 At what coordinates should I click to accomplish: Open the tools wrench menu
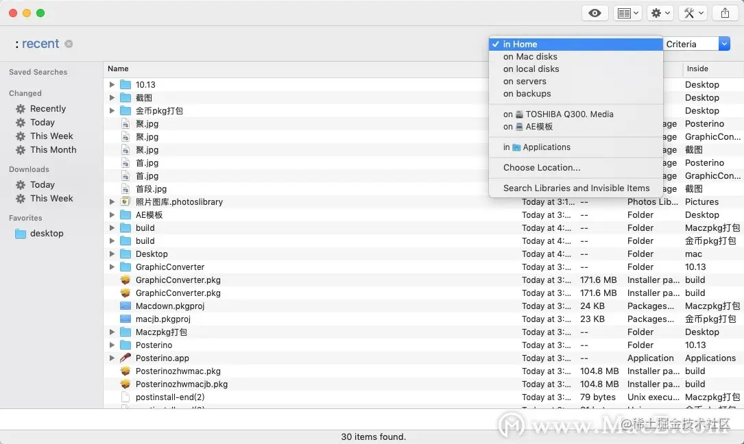693,13
